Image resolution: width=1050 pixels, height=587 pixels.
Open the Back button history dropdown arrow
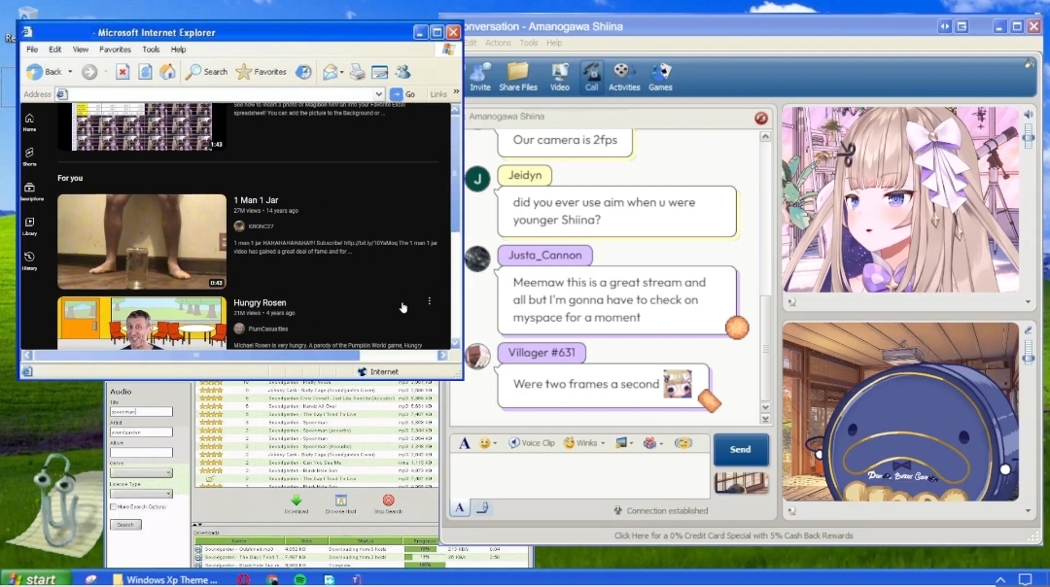coord(70,72)
